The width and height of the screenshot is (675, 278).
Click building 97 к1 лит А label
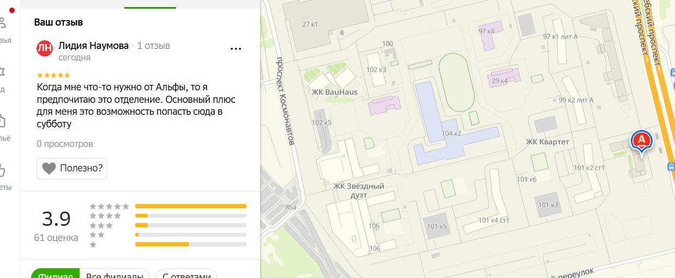click(560, 36)
